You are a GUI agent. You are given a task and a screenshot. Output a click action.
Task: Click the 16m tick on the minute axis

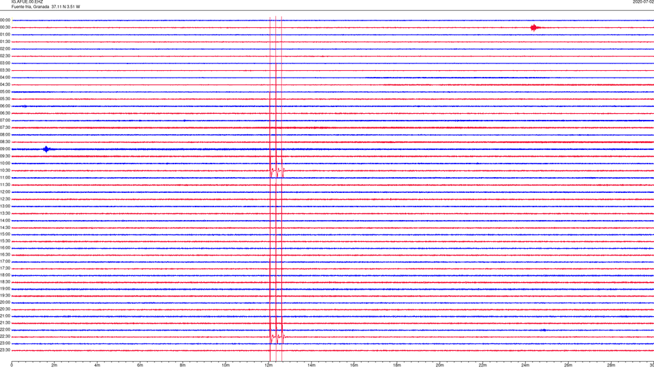click(x=354, y=365)
